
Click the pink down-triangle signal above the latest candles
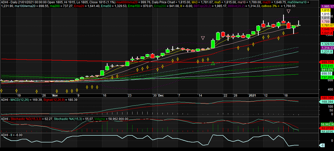[x=289, y=11]
